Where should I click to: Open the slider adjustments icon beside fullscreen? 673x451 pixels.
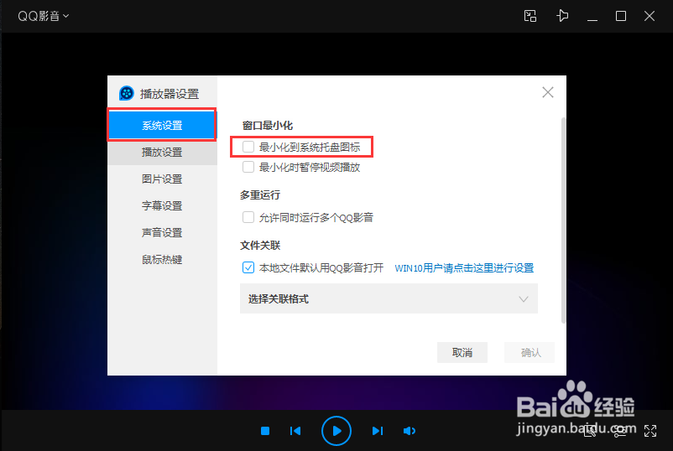tap(620, 431)
